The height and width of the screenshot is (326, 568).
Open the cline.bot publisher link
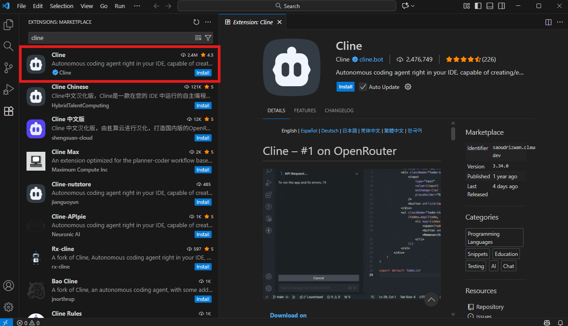(x=371, y=59)
